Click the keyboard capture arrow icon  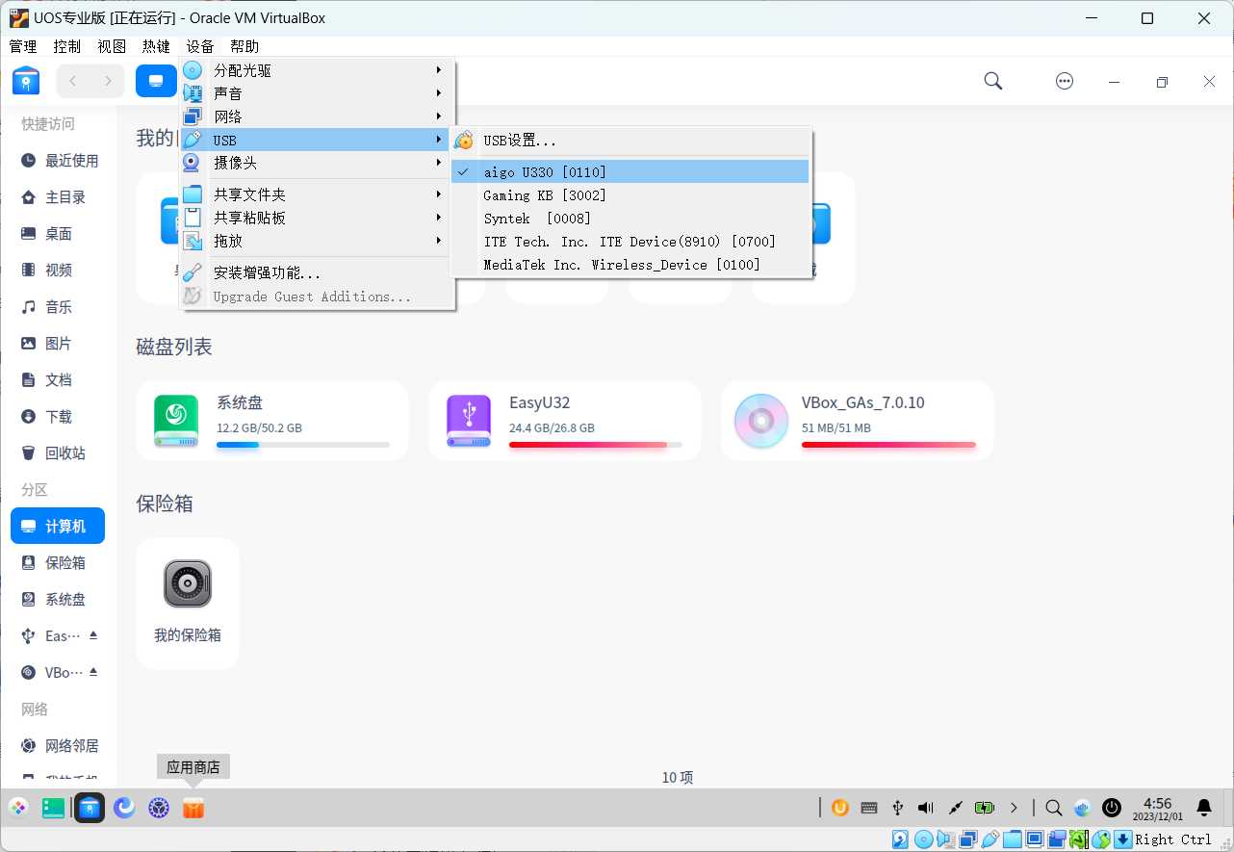pos(1123,839)
